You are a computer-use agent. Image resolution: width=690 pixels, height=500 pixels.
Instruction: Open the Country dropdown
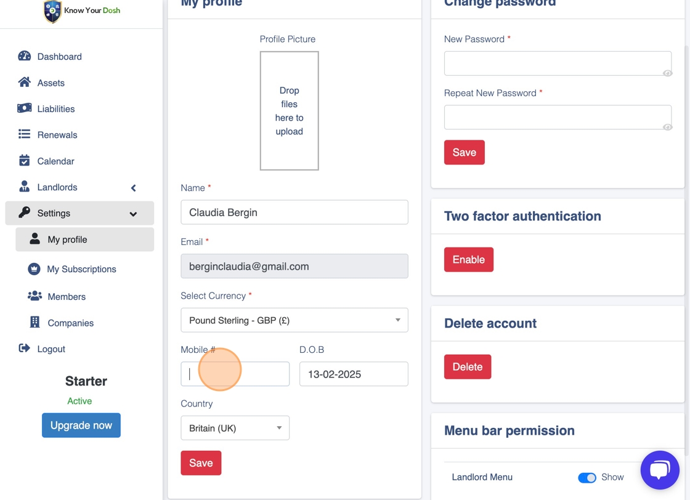coord(235,428)
